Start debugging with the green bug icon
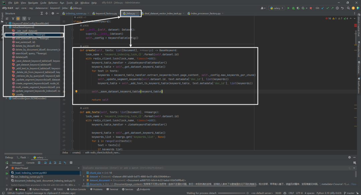 click(x=293, y=8)
